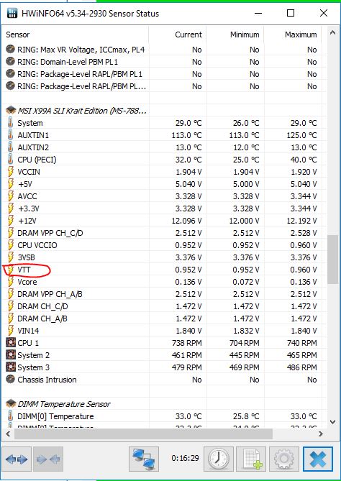This screenshot has width=341, height=481.
Task: Click the collapse columns arrows icon
Action: (48, 459)
